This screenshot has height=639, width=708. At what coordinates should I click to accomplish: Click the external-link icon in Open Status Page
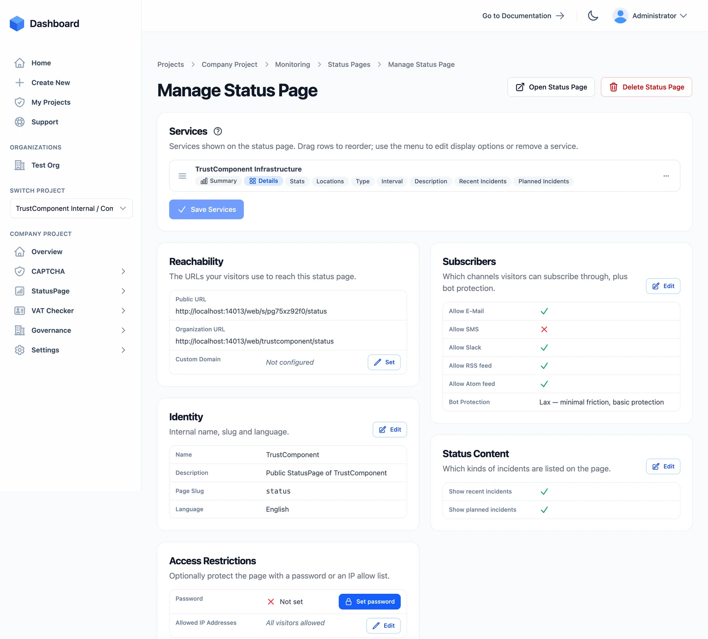[x=520, y=87]
